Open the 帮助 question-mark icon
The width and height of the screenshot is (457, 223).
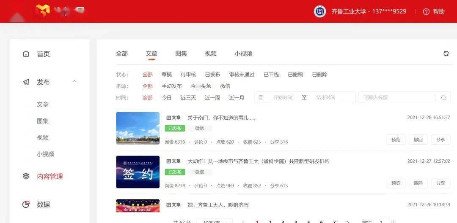pyautogui.click(x=426, y=12)
